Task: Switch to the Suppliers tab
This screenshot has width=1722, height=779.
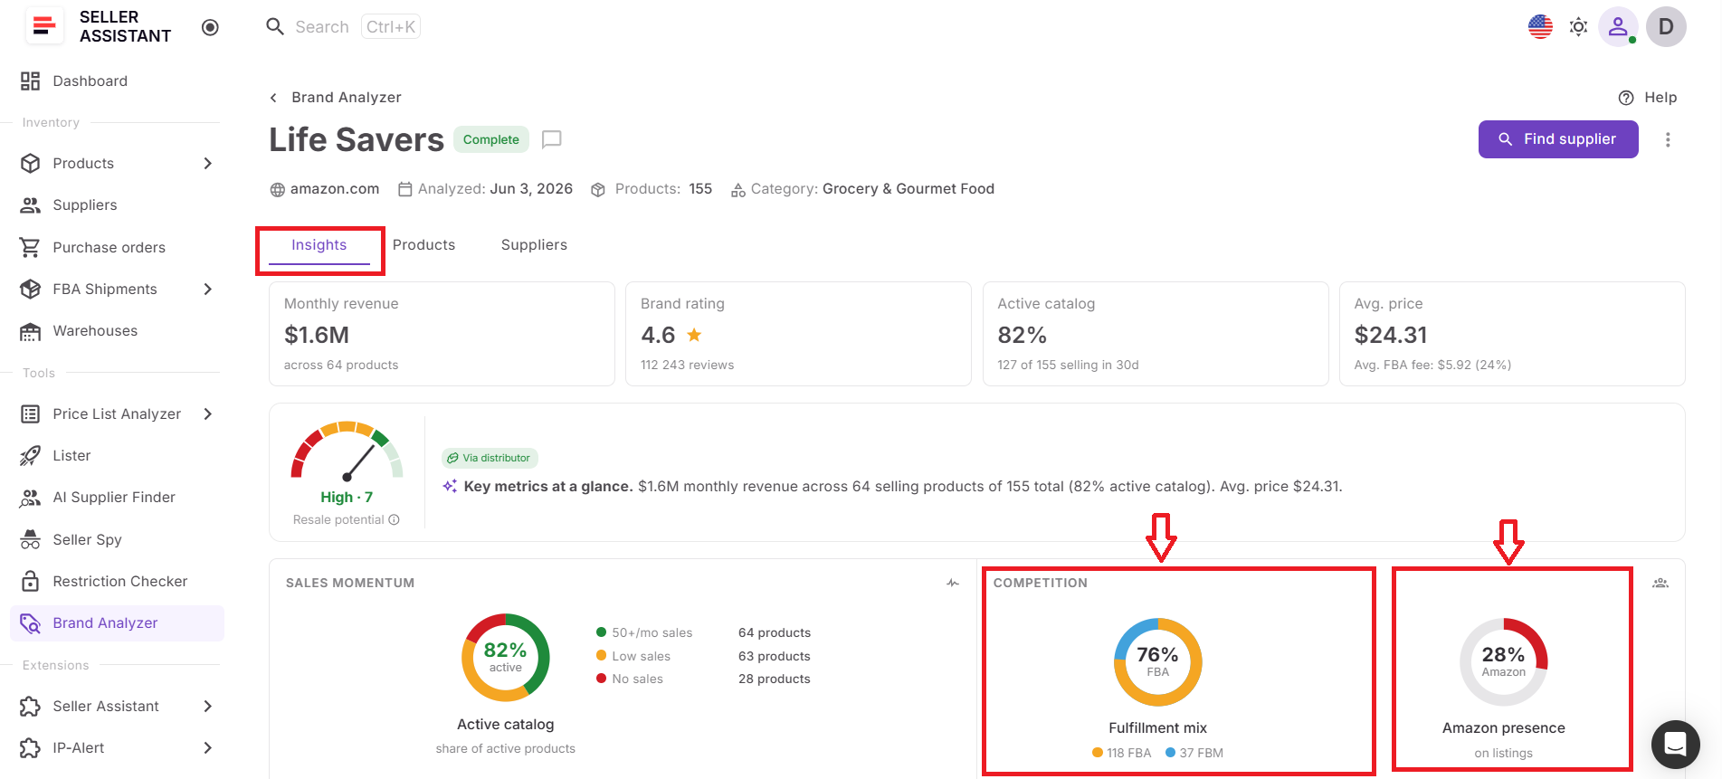Action: pyautogui.click(x=534, y=245)
